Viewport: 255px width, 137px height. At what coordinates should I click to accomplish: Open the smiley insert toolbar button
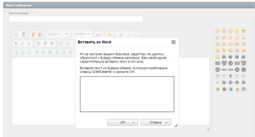click(109, 34)
